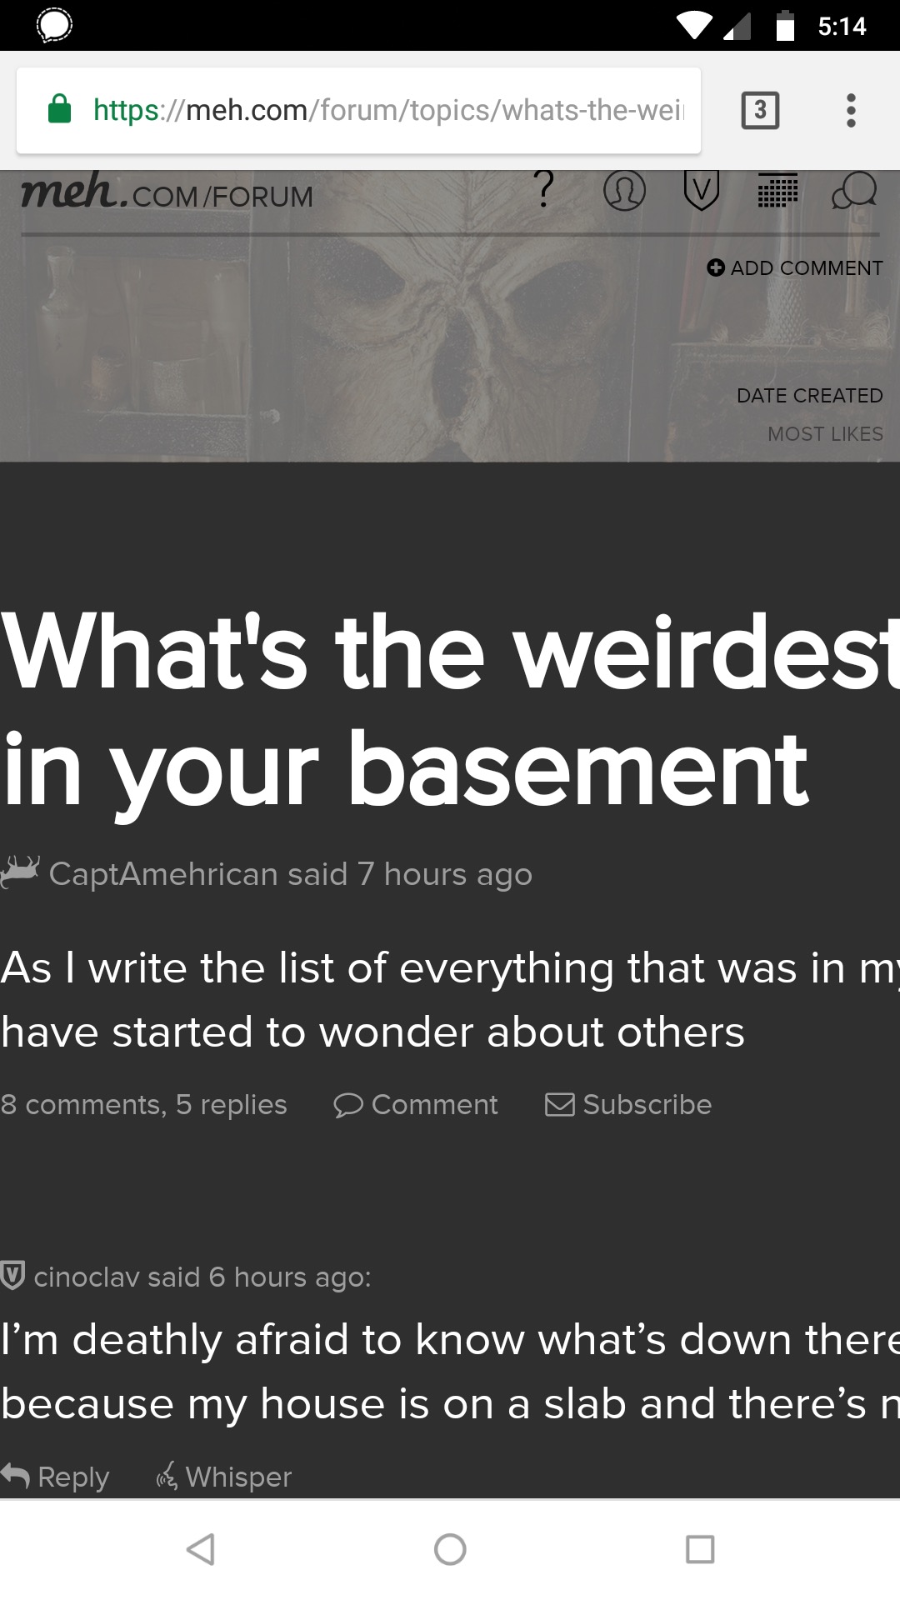This screenshot has height=1600, width=900.
Task: Open the forum chat bubbles icon
Action: pos(854,191)
